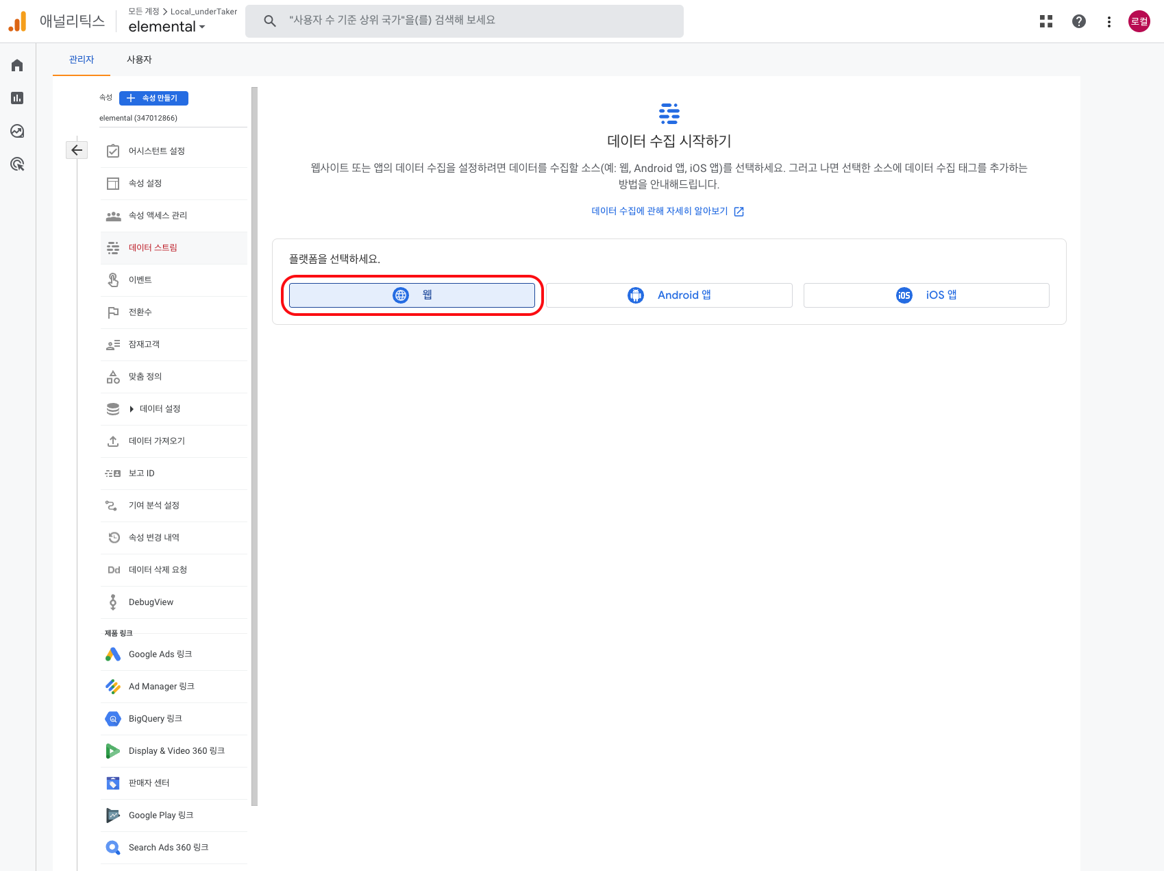Click the 속성 만들기 button
The width and height of the screenshot is (1164, 871).
(153, 98)
